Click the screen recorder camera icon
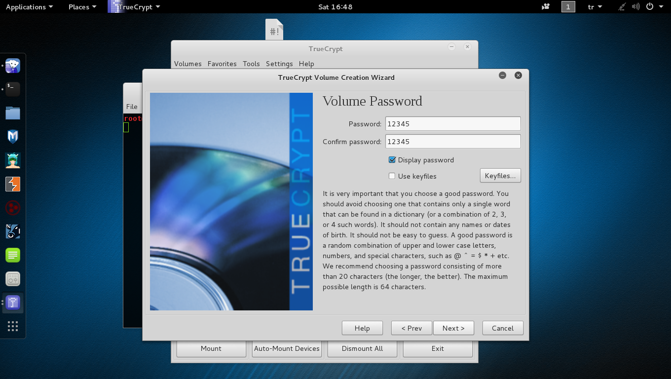Screen dimensions: 671x379 546,7
